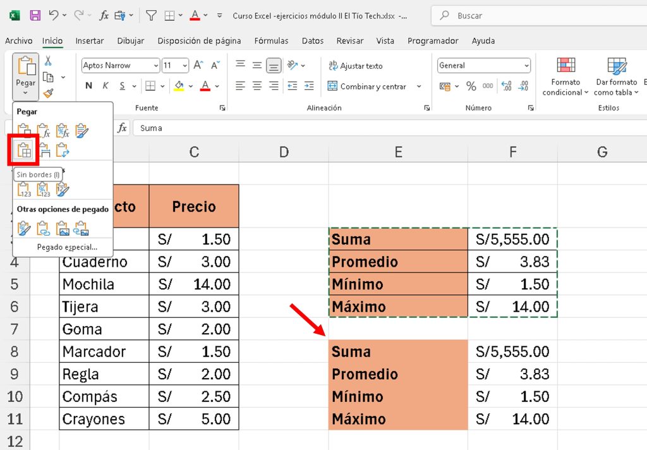Switch to the Fórmulas tab
This screenshot has width=647, height=450.
tap(271, 40)
